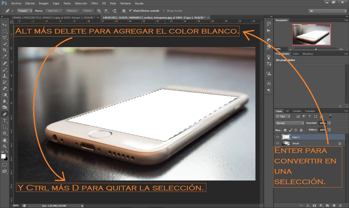Select the Hand tool
This screenshot has width=349, height=208.
pyautogui.click(x=5, y=140)
